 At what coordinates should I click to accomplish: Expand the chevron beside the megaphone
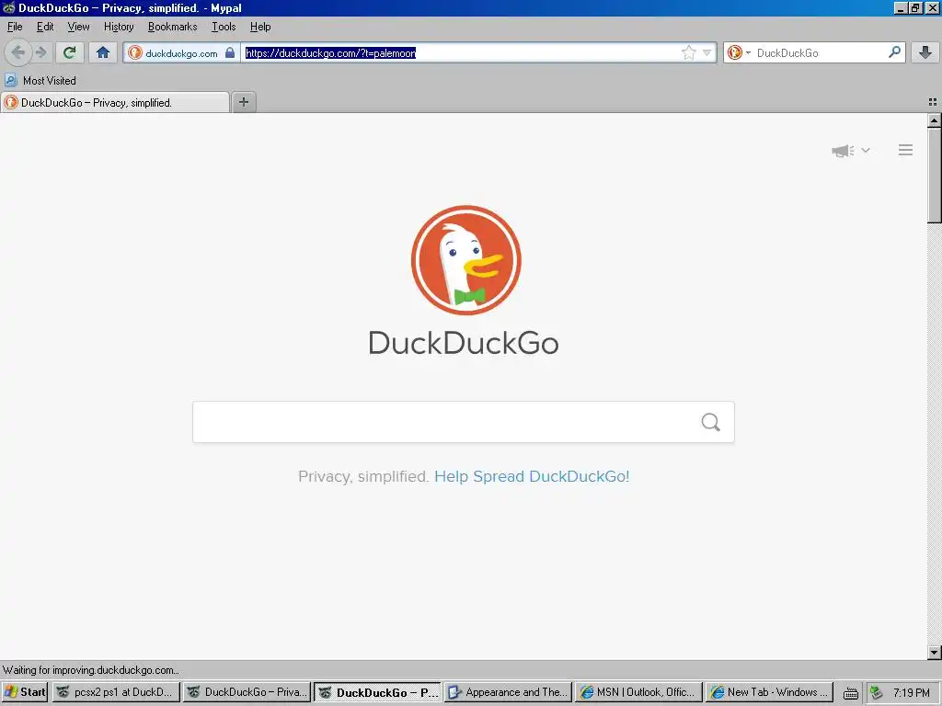pyautogui.click(x=865, y=150)
